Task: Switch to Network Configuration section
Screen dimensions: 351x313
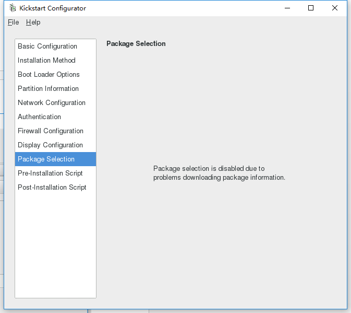Action: 52,103
